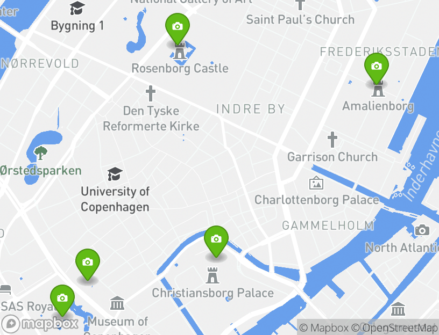Open the © OpenStreetMap attribution link

coord(394,327)
